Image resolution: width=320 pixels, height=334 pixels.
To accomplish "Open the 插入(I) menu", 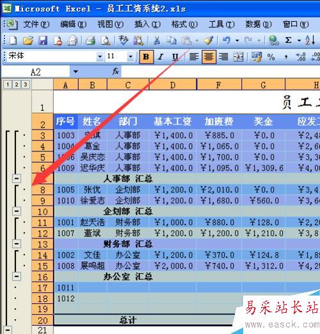I will pos(148,24).
